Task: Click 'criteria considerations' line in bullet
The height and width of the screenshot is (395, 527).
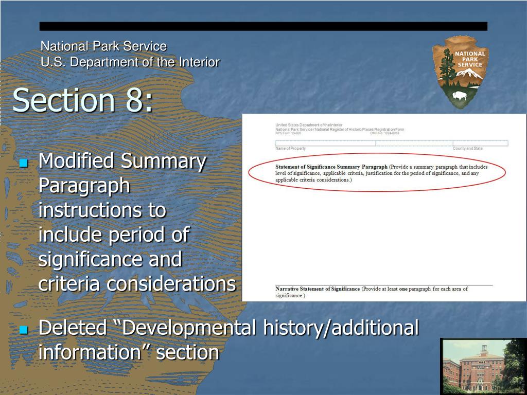Action: 137,283
